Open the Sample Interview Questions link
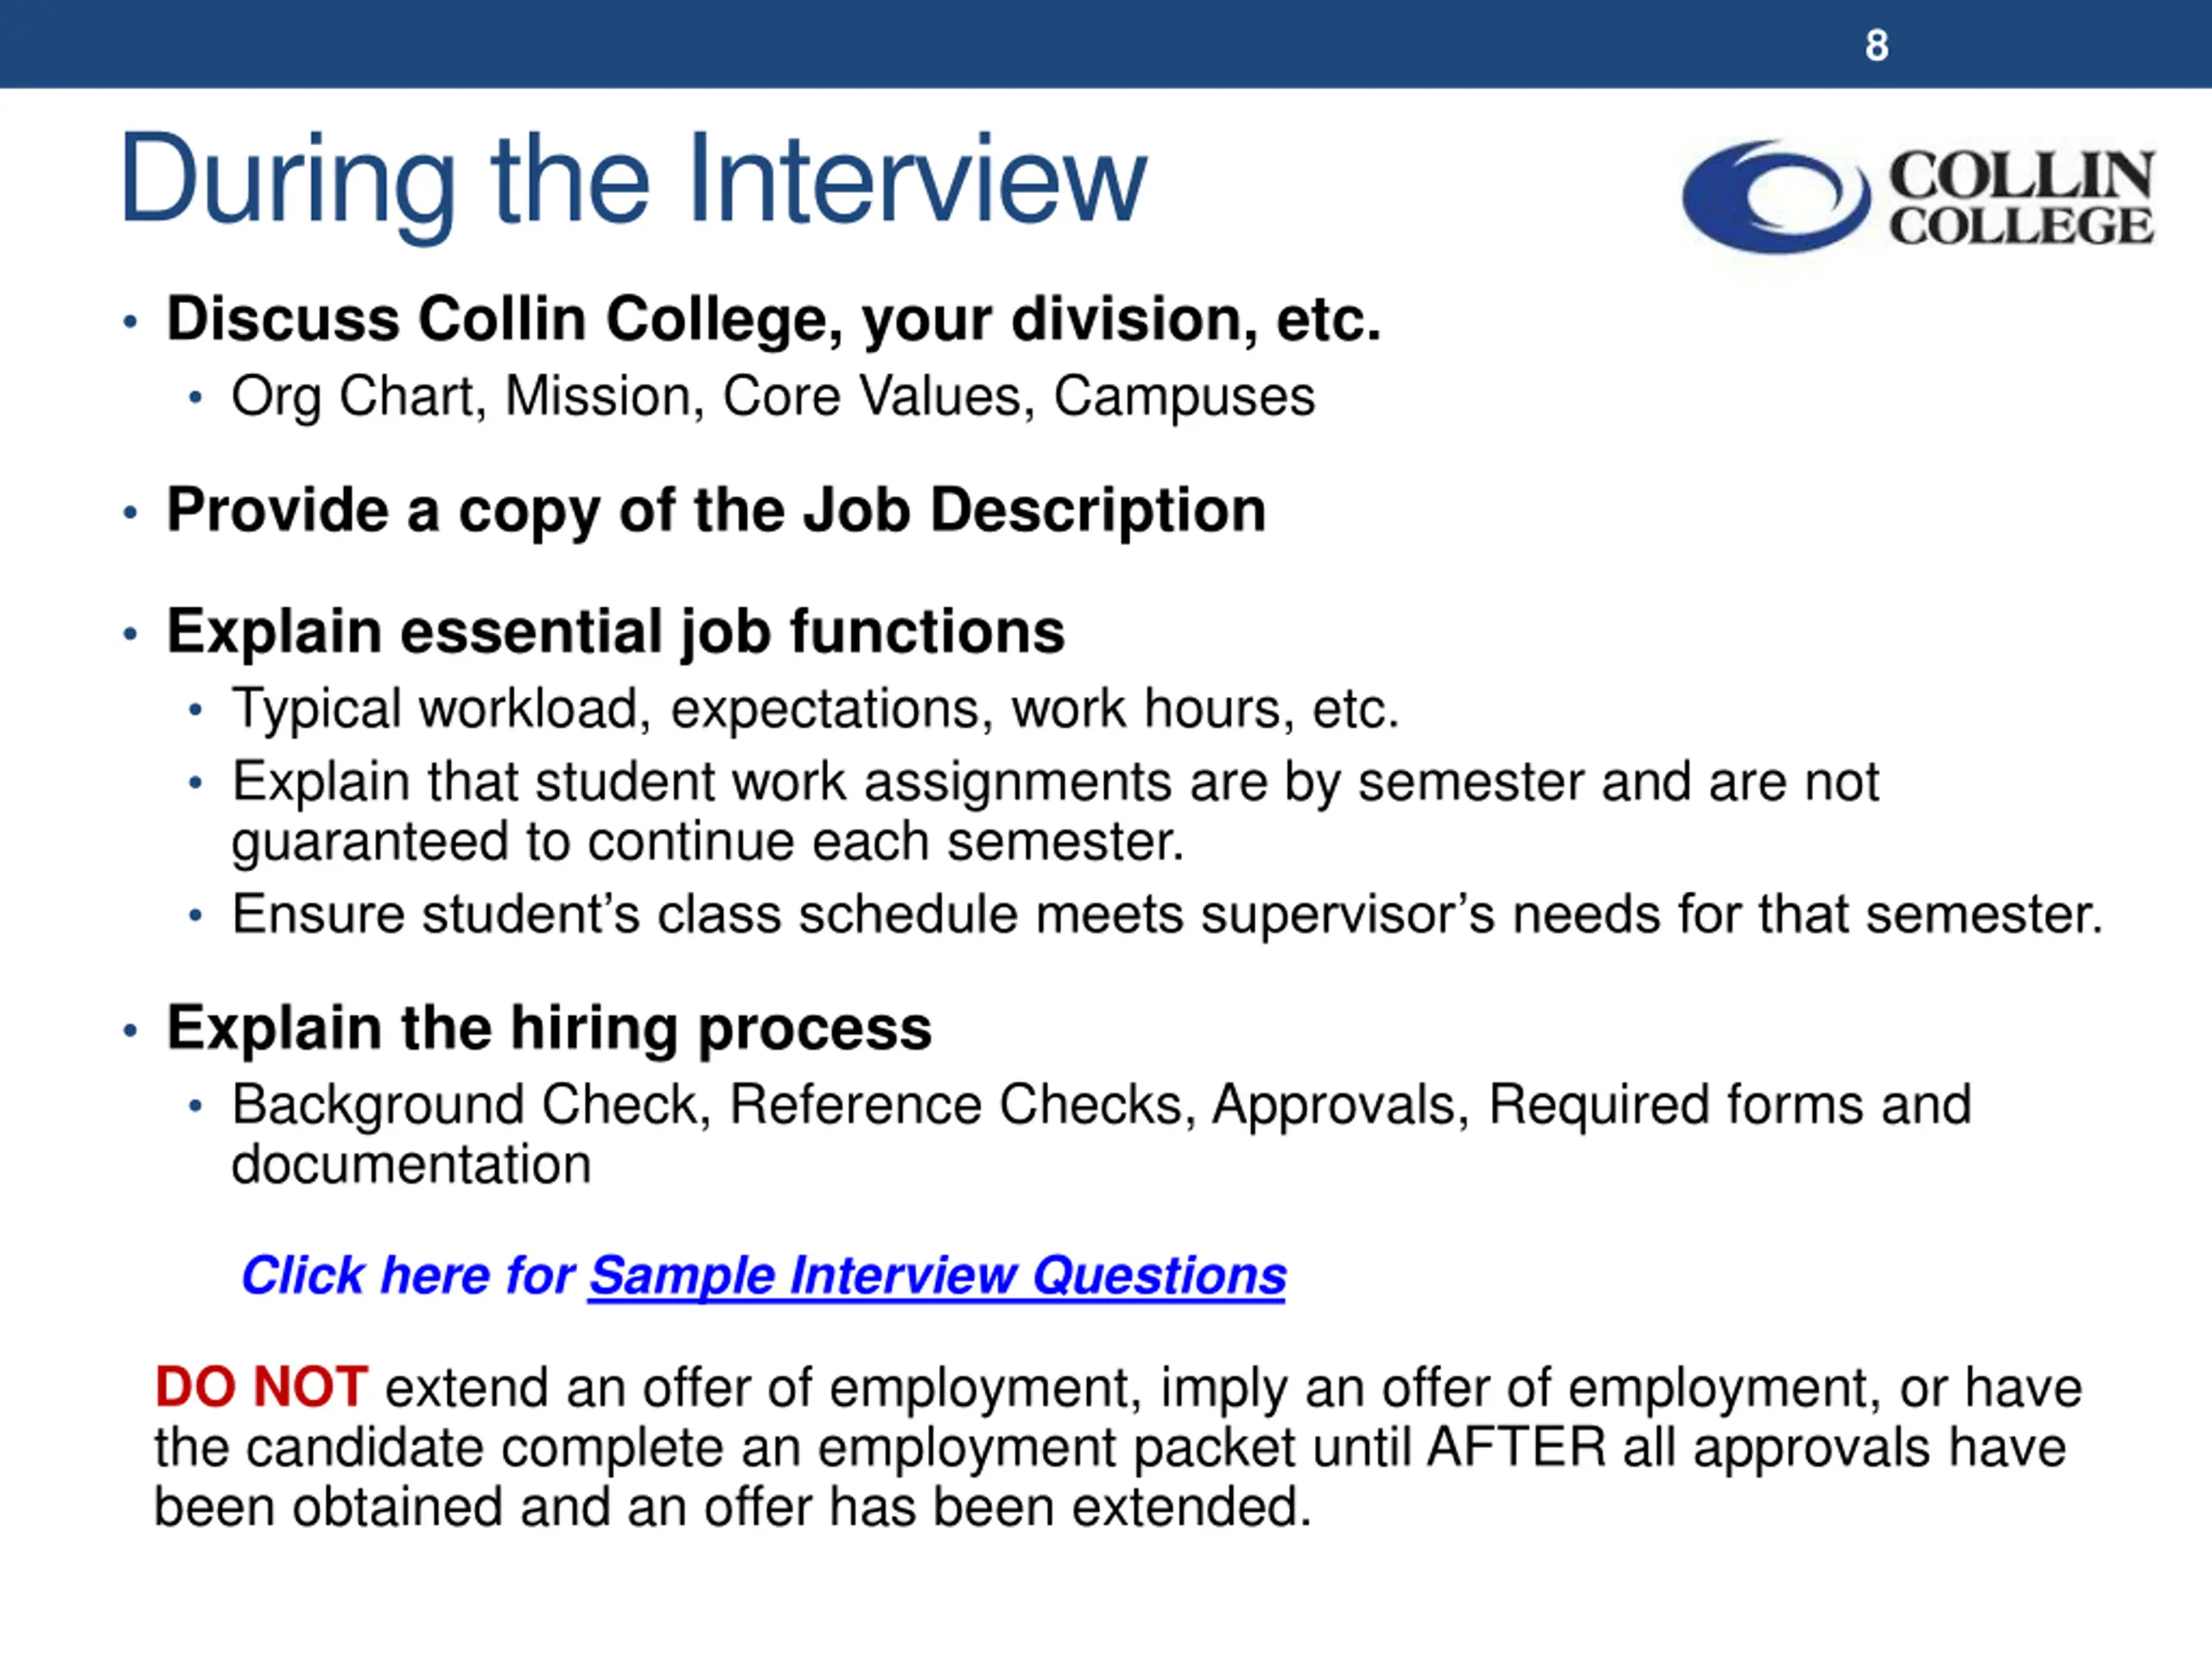The height and width of the screenshot is (1659, 2212). click(x=937, y=1276)
